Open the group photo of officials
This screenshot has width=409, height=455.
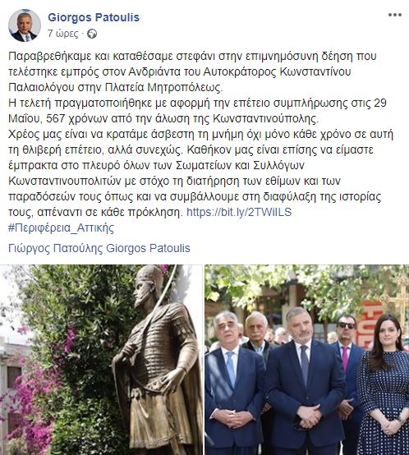(x=307, y=360)
